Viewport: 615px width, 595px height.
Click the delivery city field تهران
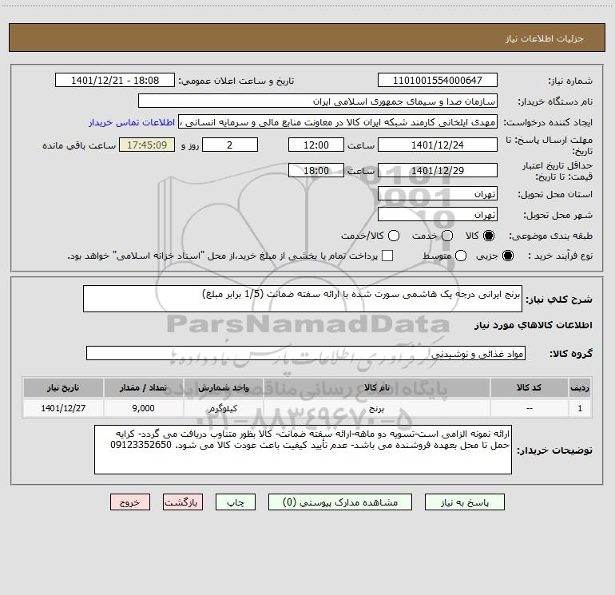438,214
